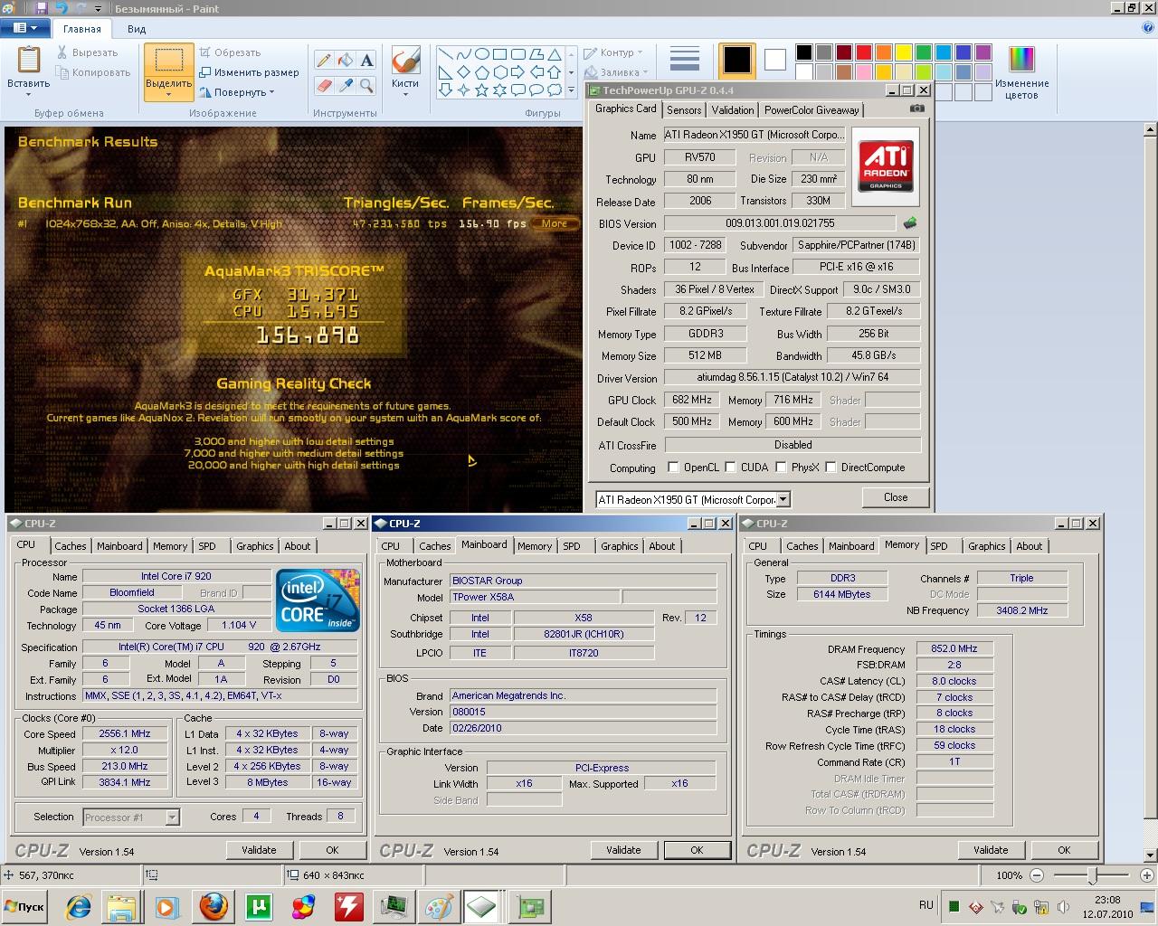The height and width of the screenshot is (926, 1158).
Task: Select the five-point star shape
Action: pos(481,90)
